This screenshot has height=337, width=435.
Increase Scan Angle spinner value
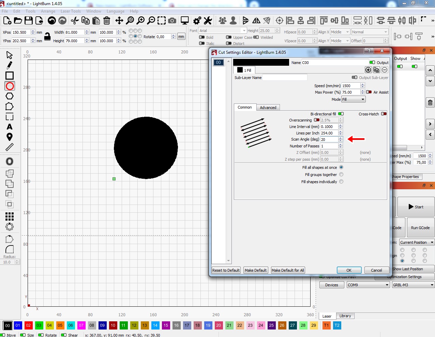coord(340,138)
